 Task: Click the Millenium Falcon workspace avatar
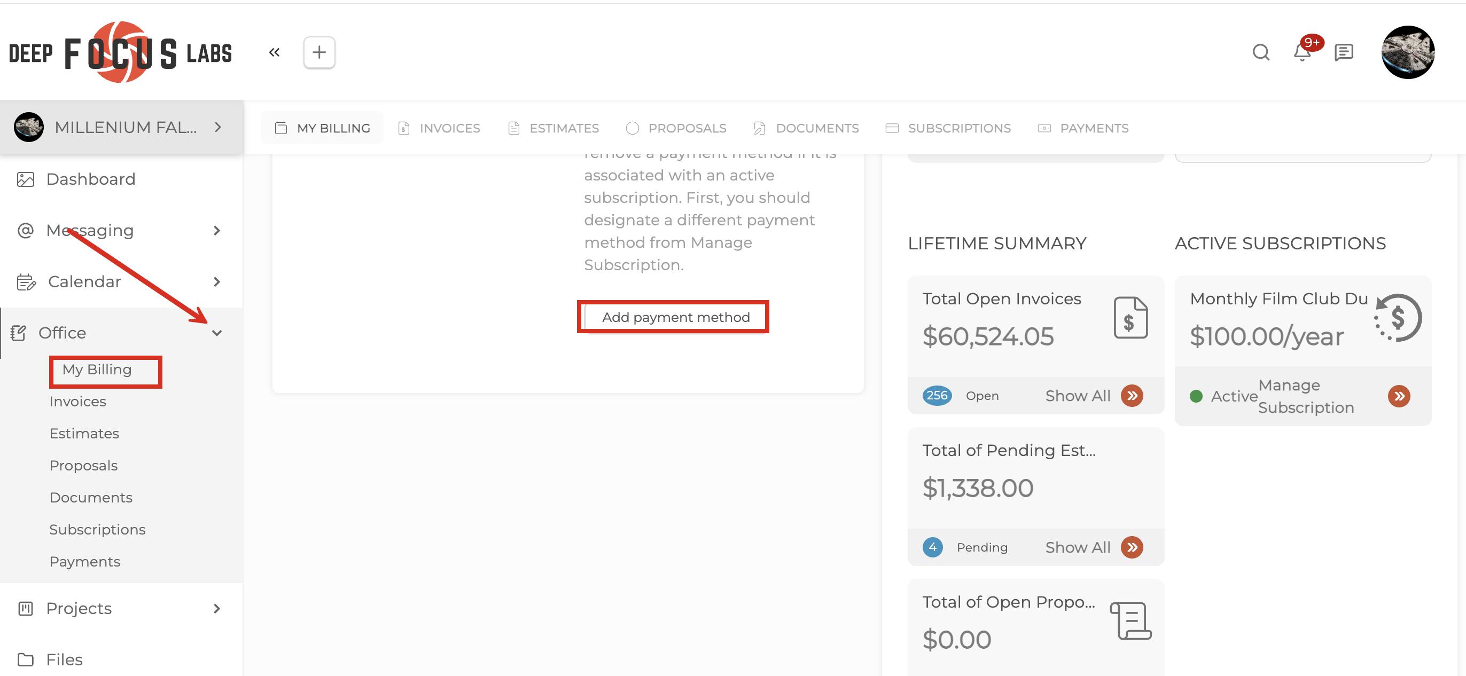pos(28,127)
